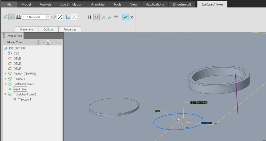266x141 pixels.
Task: Select the Insert Here marker
Action: coord(20,89)
